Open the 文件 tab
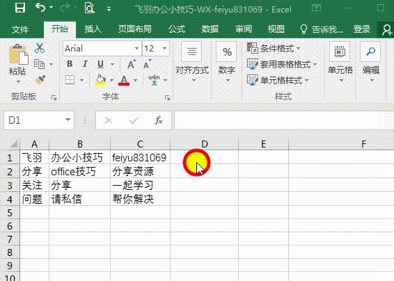Image resolution: width=394 pixels, height=281 pixels. click(20, 30)
